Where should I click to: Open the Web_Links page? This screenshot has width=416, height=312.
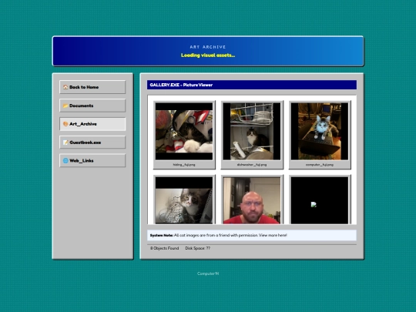coord(92,160)
